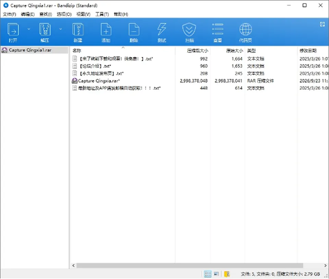Screen dimensions: 329x279
Task: Open the 视图(V) menu
Action: (x=83, y=14)
